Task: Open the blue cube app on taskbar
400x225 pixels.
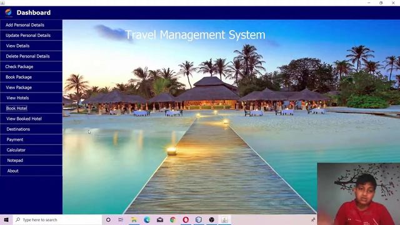Action: click(199, 219)
